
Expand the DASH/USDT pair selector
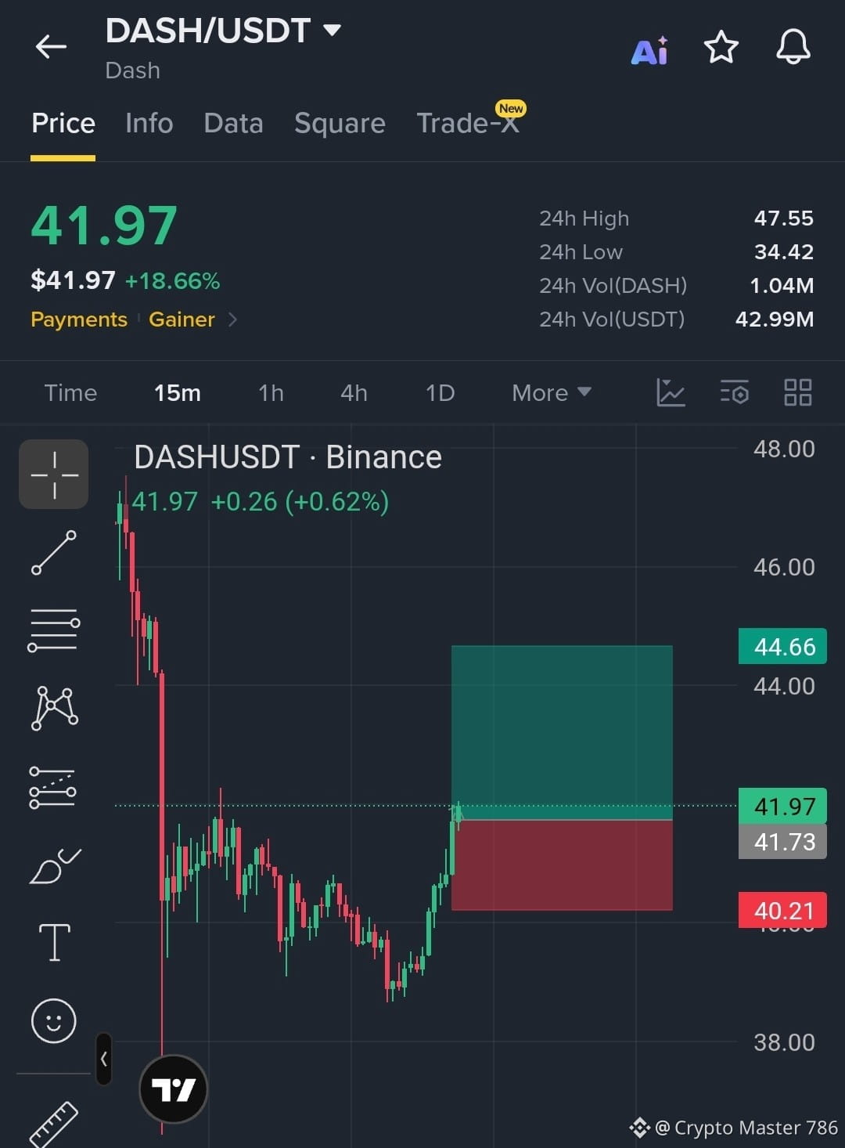[333, 31]
